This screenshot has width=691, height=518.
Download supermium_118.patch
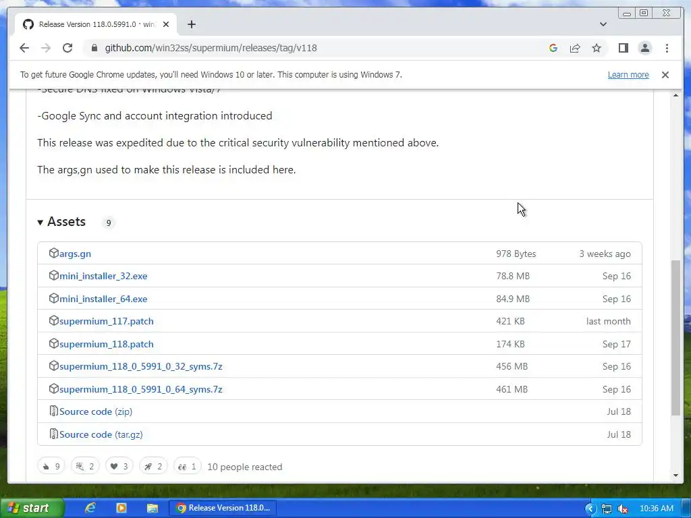click(x=106, y=344)
